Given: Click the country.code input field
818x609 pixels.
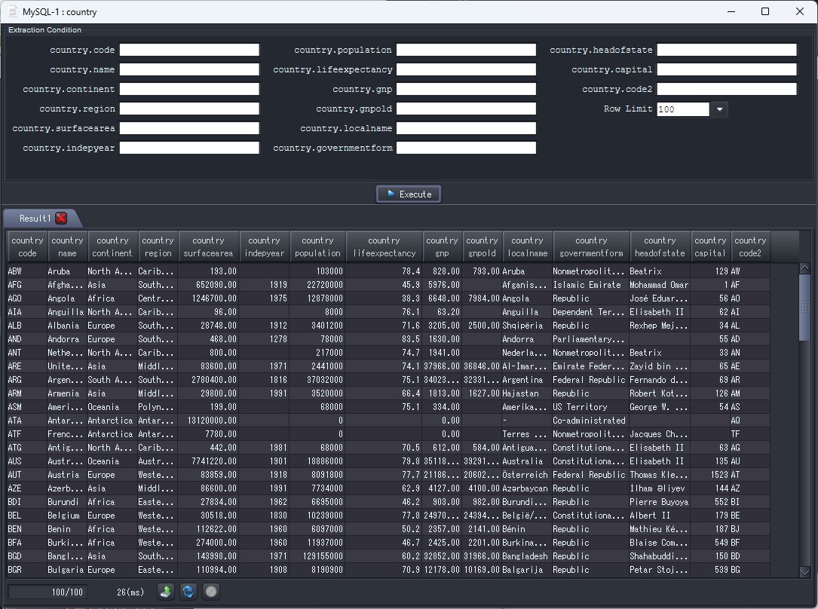Looking at the screenshot, I should (x=189, y=50).
